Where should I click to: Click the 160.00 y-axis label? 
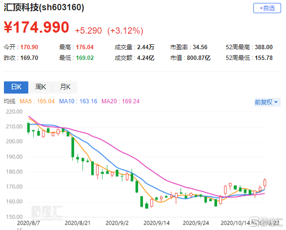pyautogui.click(x=14, y=202)
